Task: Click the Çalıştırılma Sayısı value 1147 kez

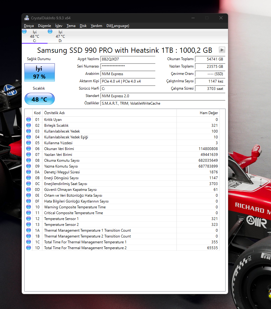Action: 210,81
